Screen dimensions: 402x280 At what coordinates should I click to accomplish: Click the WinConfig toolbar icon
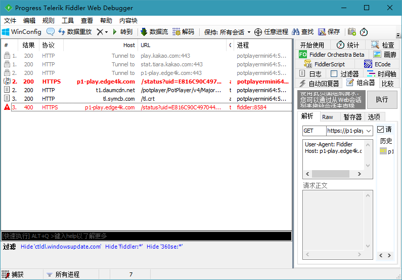(x=6, y=32)
